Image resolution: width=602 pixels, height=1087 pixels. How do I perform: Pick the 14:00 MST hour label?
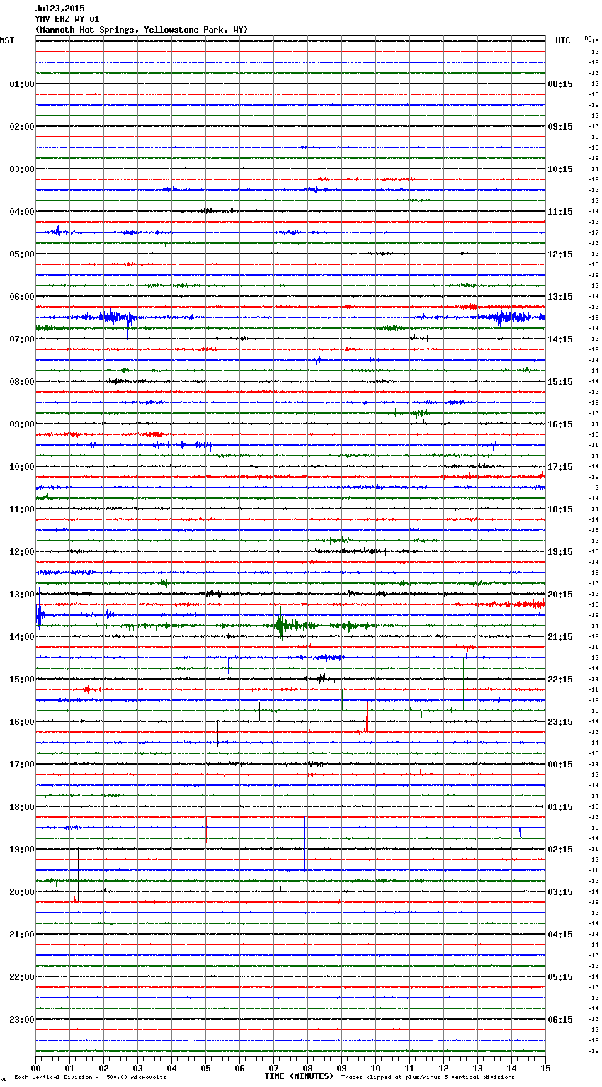click(22, 637)
